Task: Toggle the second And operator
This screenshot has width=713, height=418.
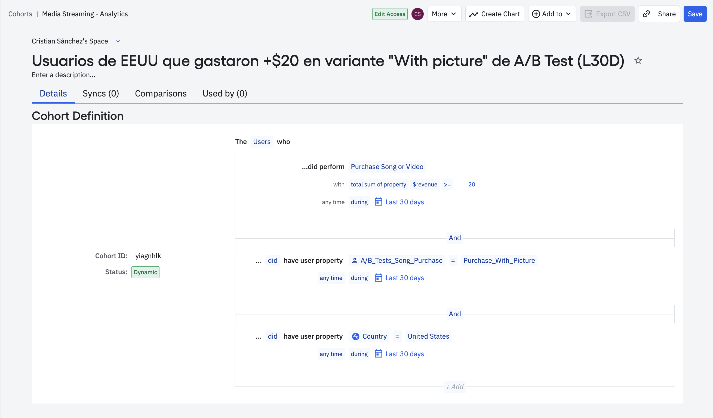Action: (x=455, y=314)
